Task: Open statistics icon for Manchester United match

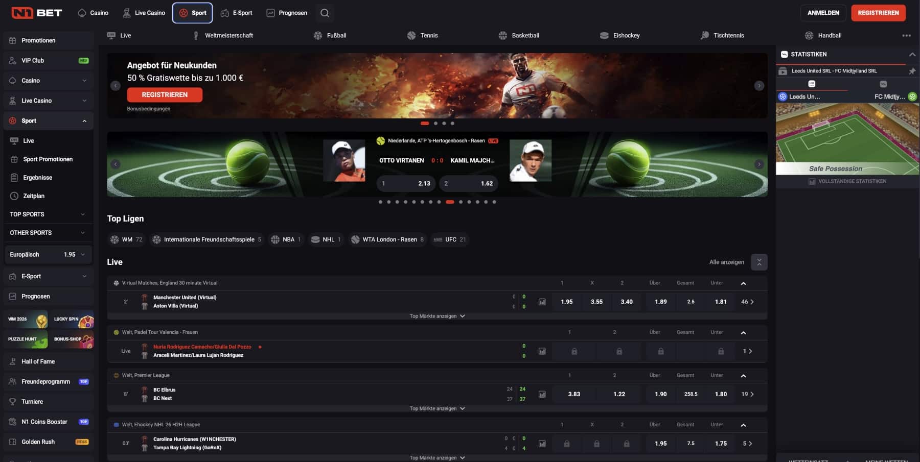Action: click(x=542, y=302)
